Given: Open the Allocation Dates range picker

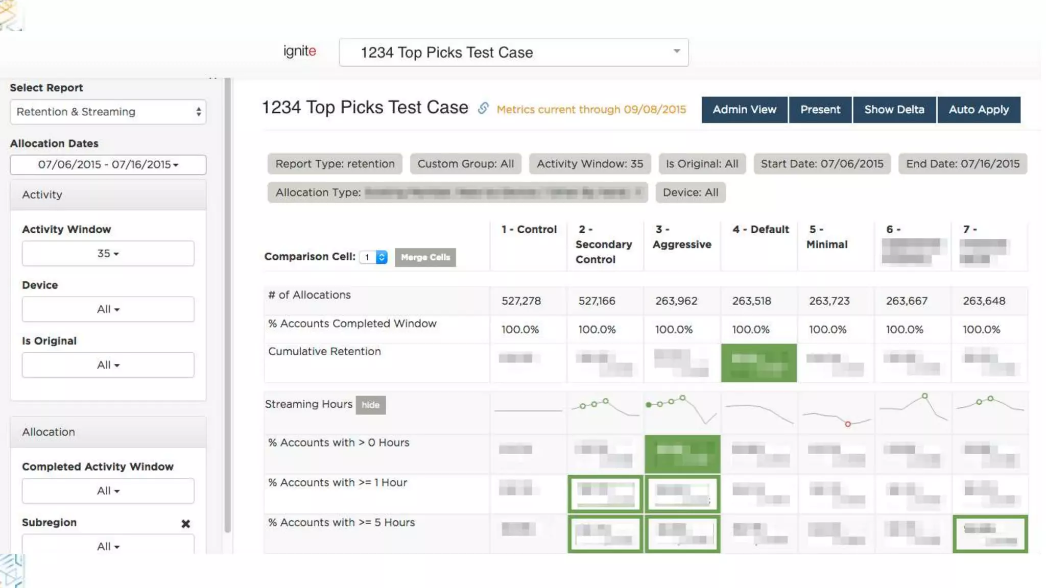Looking at the screenshot, I should click(108, 165).
